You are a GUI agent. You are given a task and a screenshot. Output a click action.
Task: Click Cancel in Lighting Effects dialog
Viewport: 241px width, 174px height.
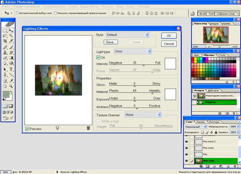pyautogui.click(x=169, y=44)
